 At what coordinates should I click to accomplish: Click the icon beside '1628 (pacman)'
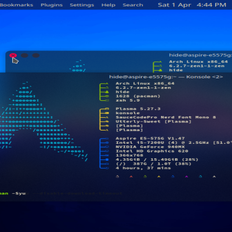tap(107, 96)
